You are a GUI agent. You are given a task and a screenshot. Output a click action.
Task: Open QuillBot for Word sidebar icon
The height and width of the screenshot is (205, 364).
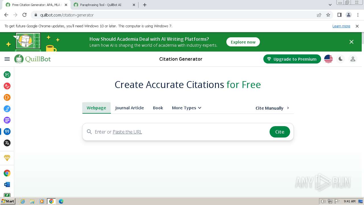pos(7,184)
